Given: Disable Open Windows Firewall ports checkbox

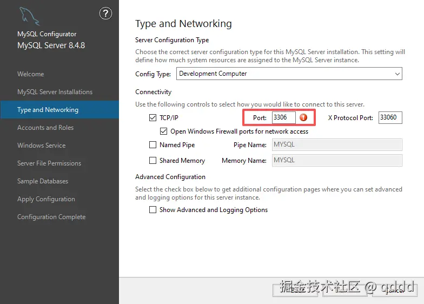Looking at the screenshot, I should point(163,131).
